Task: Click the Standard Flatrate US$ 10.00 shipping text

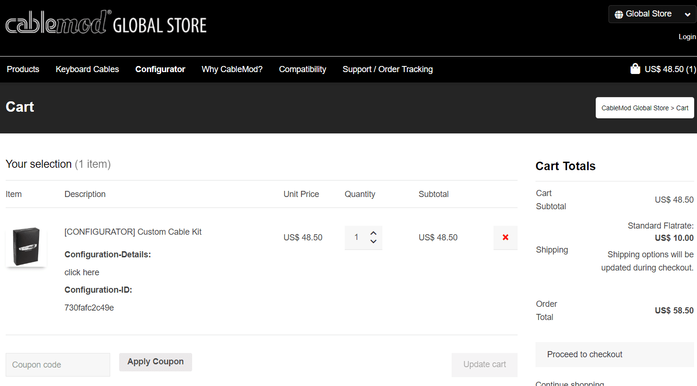Action: pos(660,232)
